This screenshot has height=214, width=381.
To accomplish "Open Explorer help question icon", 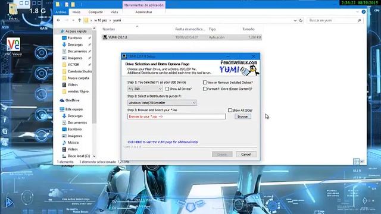I will tap(364, 12).
